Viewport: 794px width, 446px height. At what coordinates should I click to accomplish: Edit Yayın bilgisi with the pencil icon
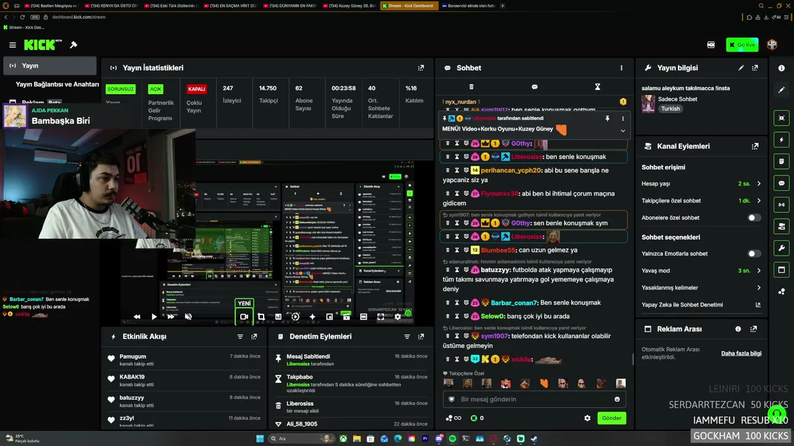(x=741, y=68)
